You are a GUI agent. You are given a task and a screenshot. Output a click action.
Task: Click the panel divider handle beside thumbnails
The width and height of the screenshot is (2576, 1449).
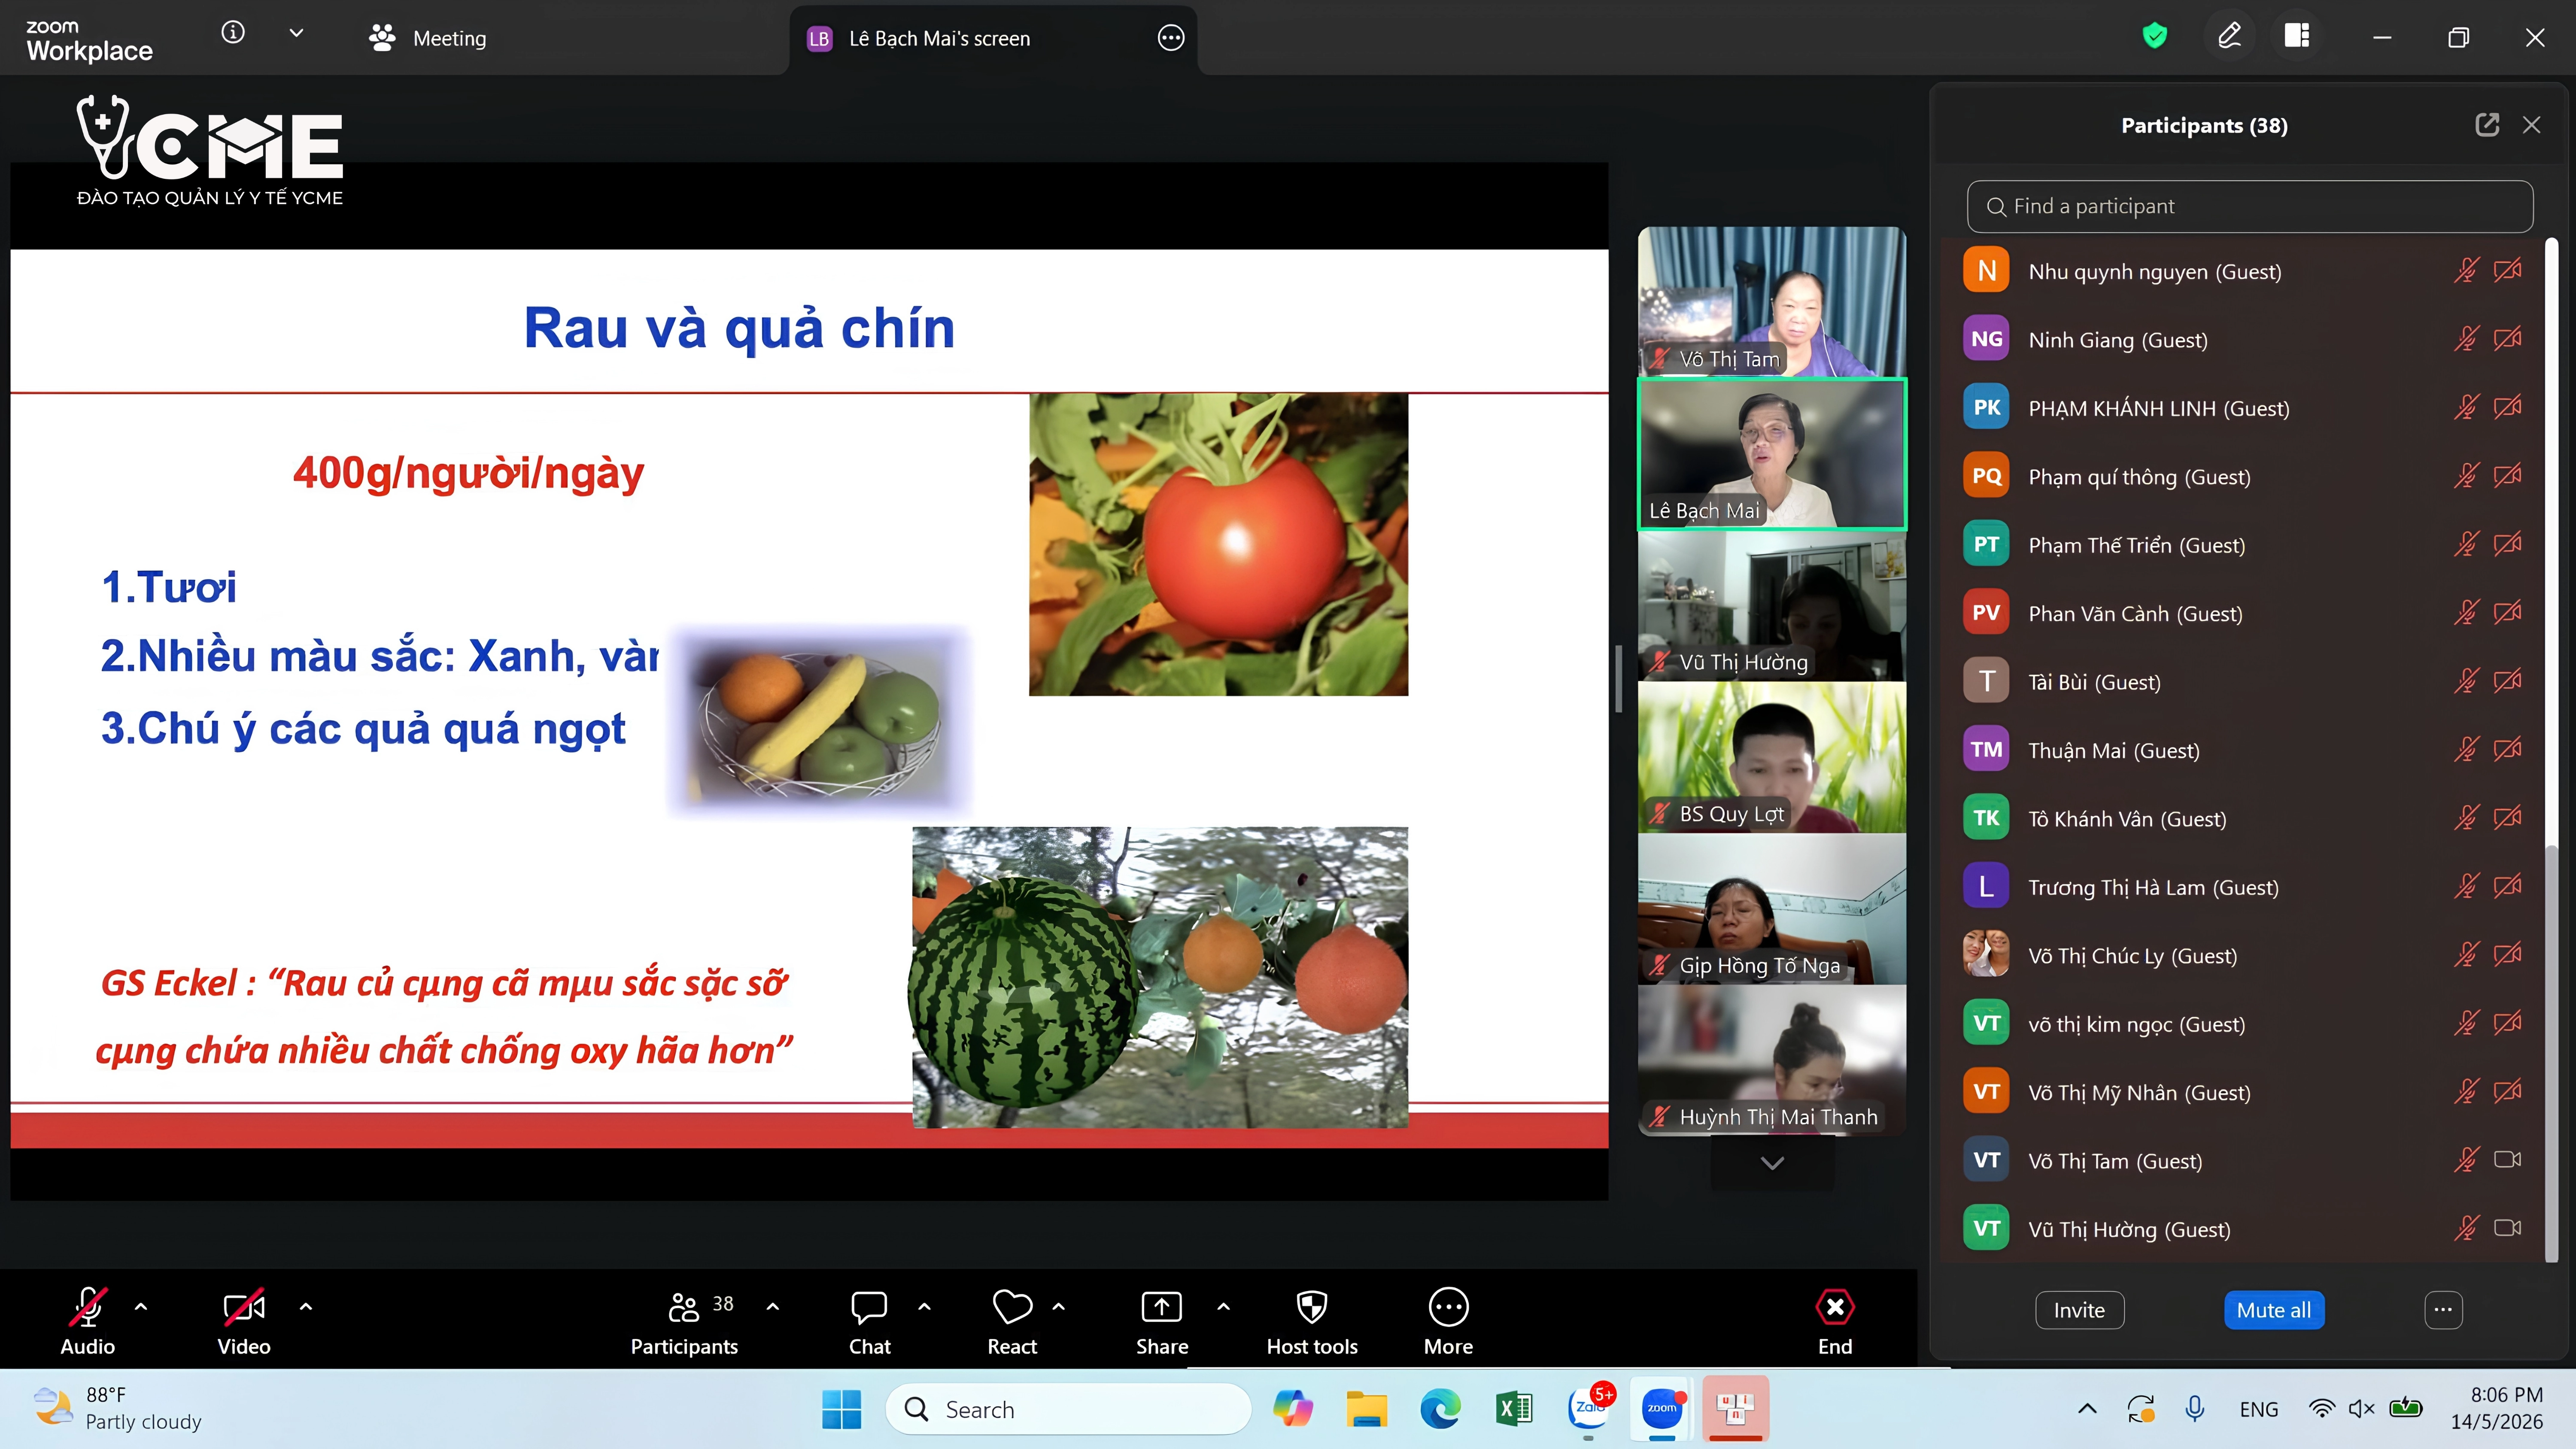click(1618, 679)
